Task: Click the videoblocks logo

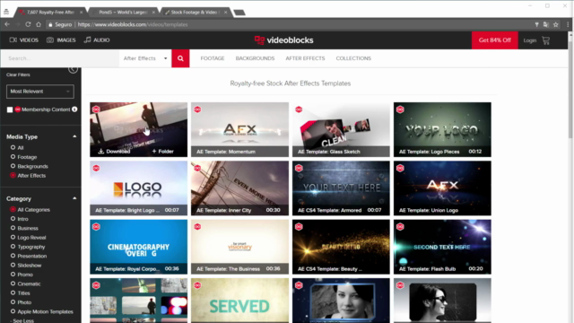Action: pos(283,40)
